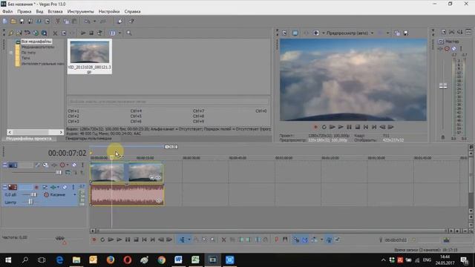The height and width of the screenshot is (267, 475).
Task: Copy preview snapshot to clipboard icon
Action: tap(397, 33)
